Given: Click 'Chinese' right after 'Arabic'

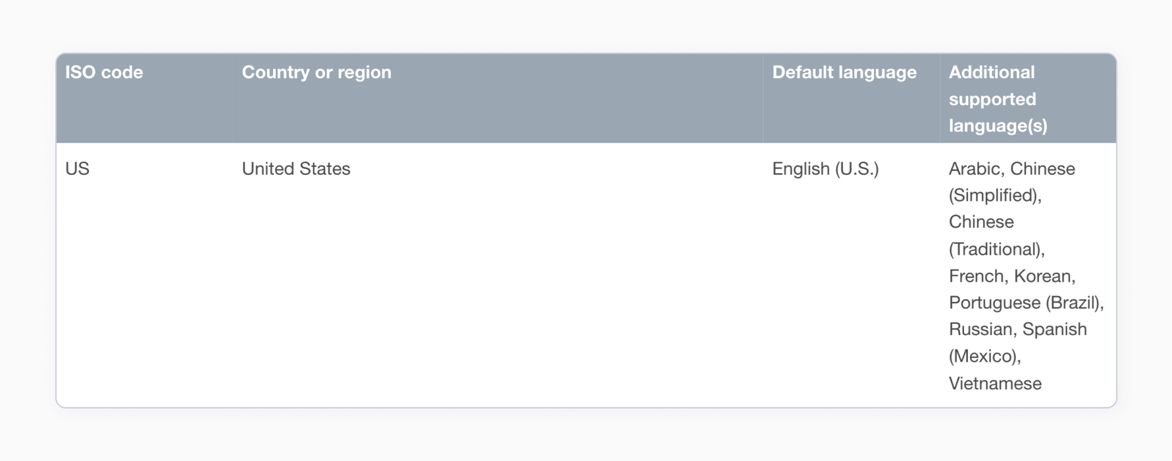Looking at the screenshot, I should coord(1043,169).
